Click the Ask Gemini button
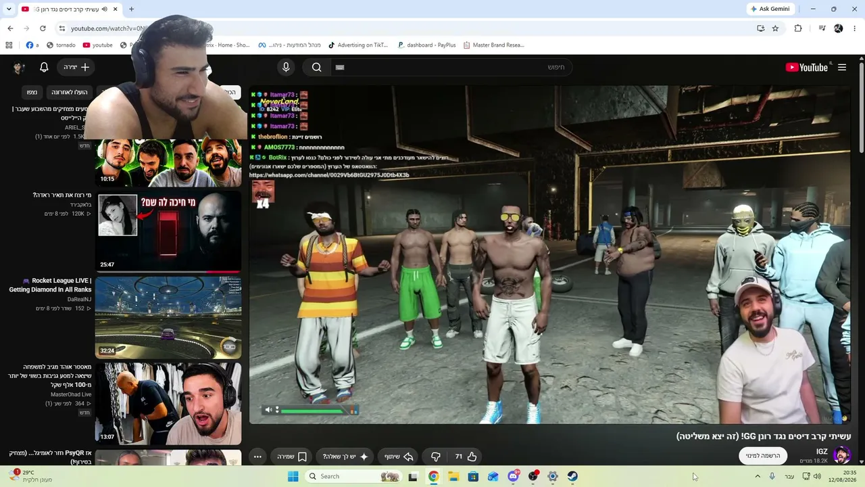 (x=769, y=9)
